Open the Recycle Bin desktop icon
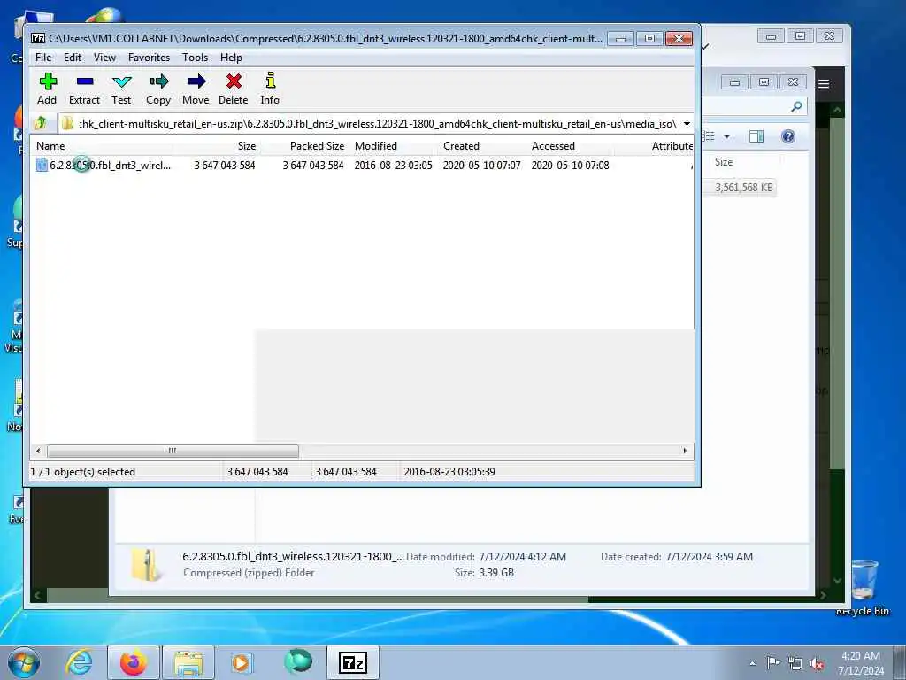The width and height of the screenshot is (906, 680). click(863, 588)
